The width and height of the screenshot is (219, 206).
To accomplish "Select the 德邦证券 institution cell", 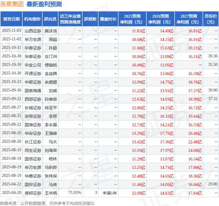I will tap(33, 193).
